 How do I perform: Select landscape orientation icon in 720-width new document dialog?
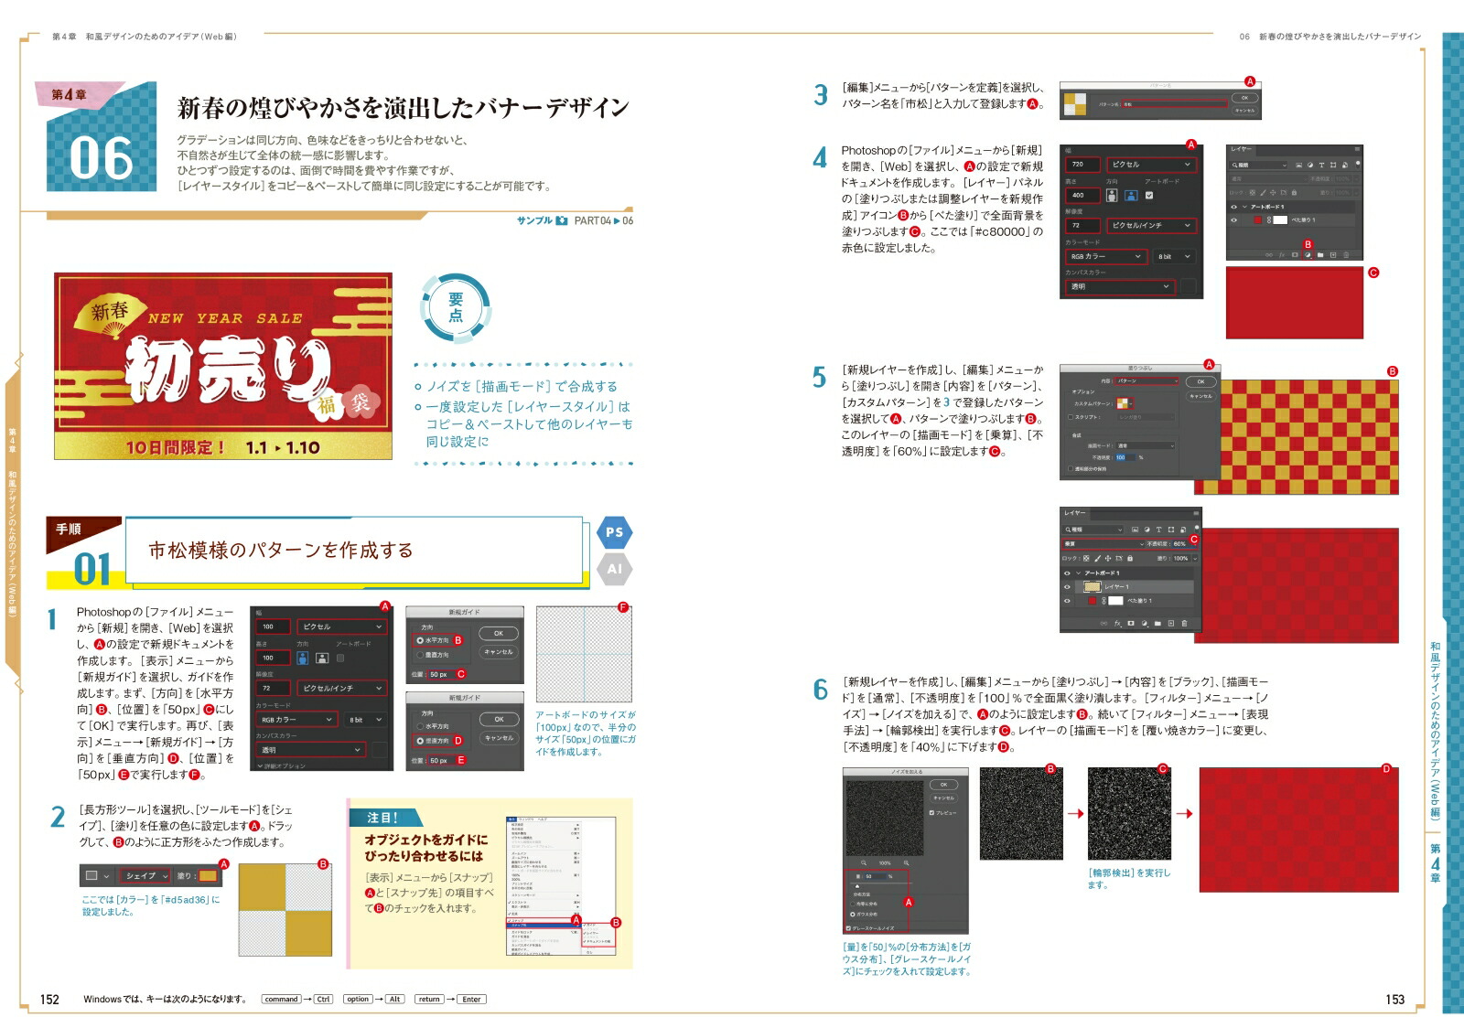1131,195
